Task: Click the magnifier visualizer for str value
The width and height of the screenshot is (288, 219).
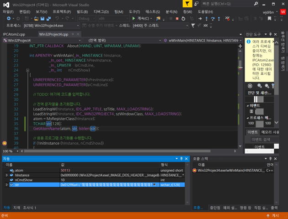Action: coord(155,185)
